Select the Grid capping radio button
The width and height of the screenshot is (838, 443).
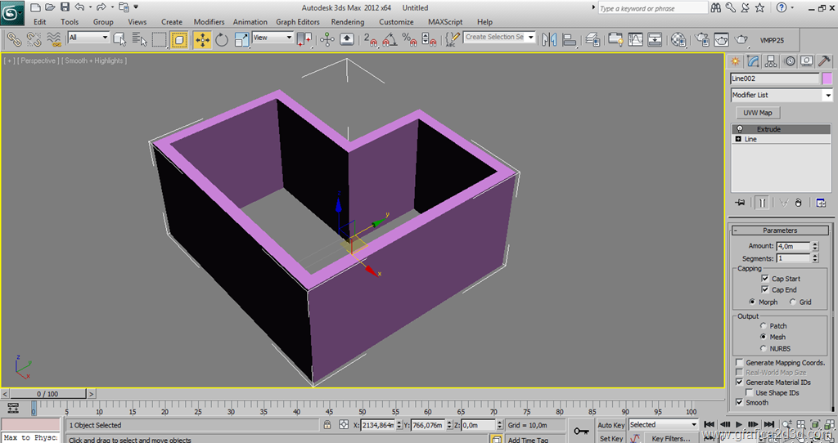[x=792, y=302]
